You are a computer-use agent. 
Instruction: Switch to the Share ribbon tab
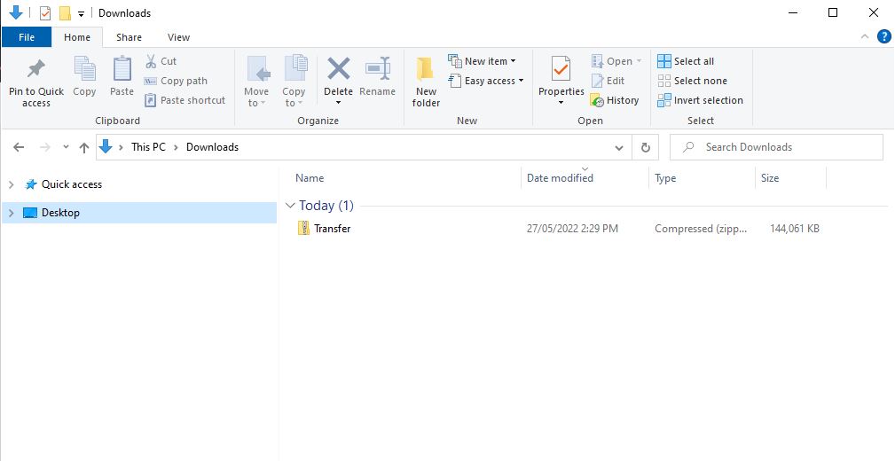[129, 37]
